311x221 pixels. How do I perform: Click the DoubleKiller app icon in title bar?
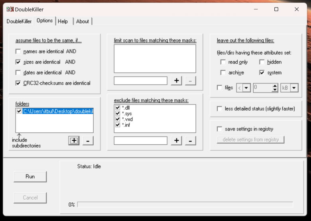pyautogui.click(x=10, y=9)
